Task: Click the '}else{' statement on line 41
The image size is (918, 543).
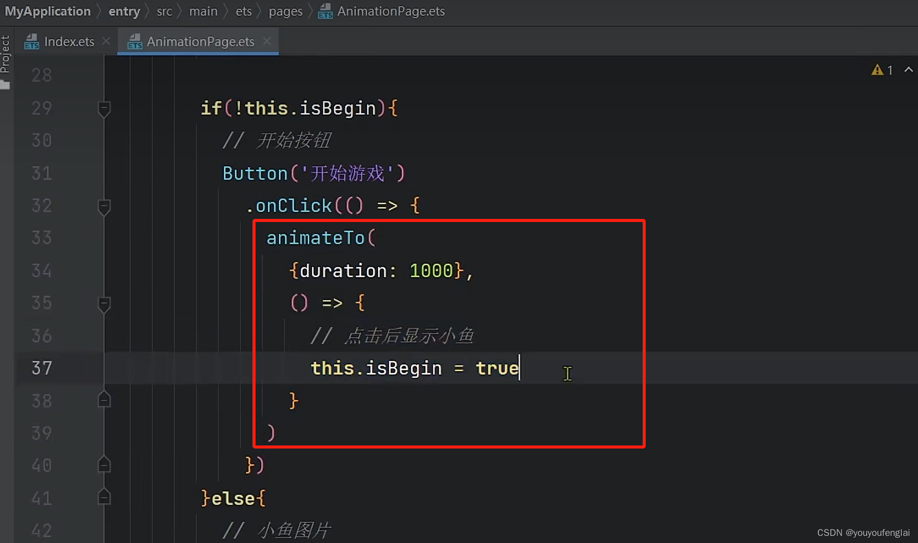Action: (x=233, y=498)
